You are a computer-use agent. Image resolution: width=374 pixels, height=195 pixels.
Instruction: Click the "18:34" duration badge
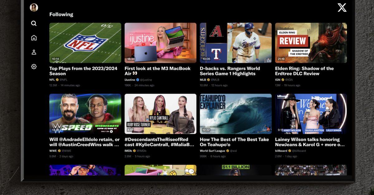click(131, 59)
